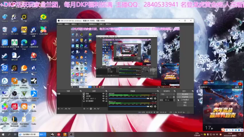Mute the mic/Aux speaker
This screenshot has height=137, width=244.
[151, 106]
